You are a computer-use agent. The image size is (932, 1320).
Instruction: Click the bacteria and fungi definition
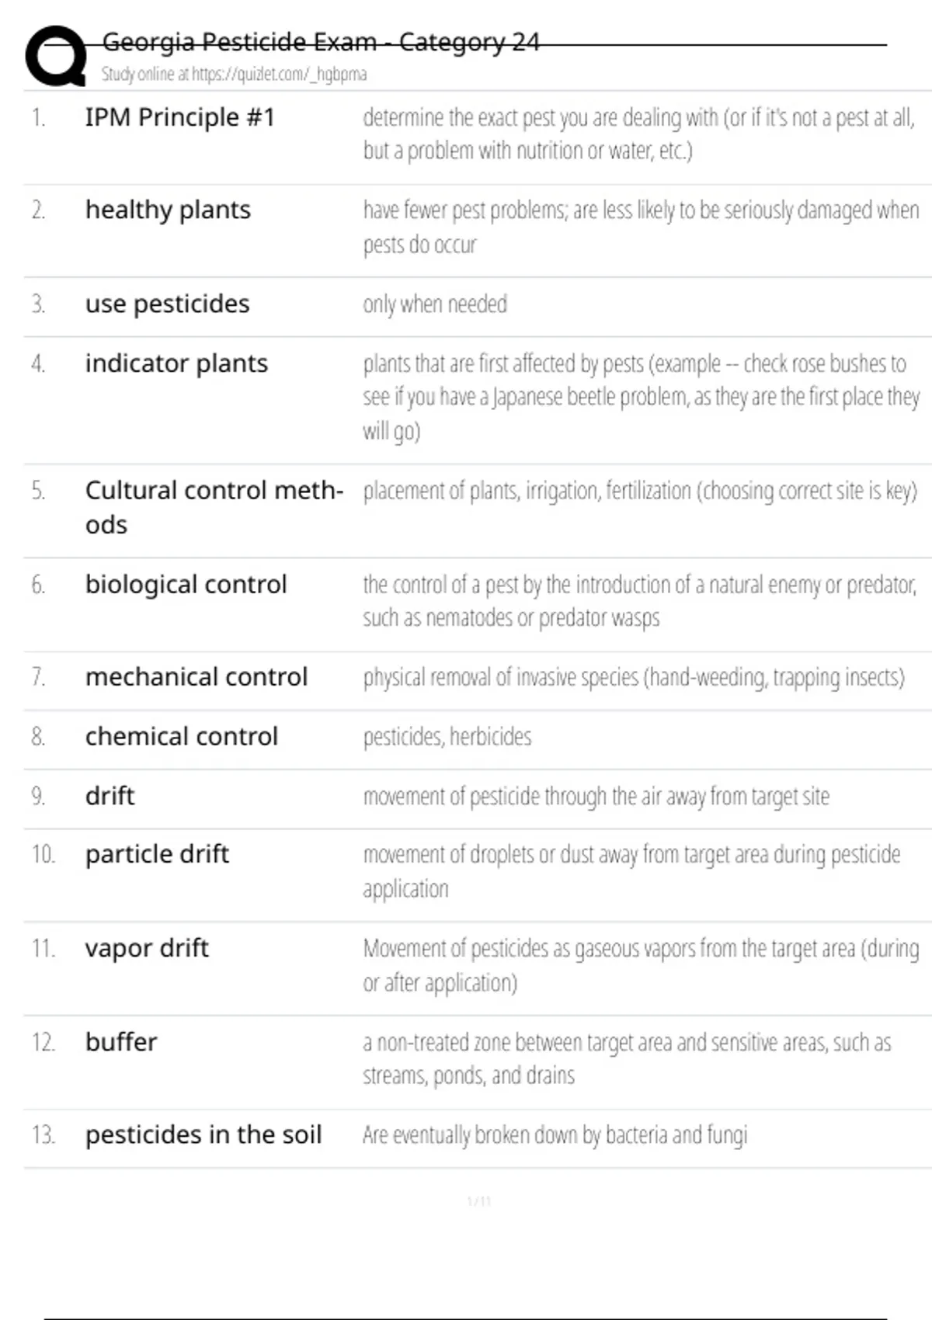(x=555, y=1134)
